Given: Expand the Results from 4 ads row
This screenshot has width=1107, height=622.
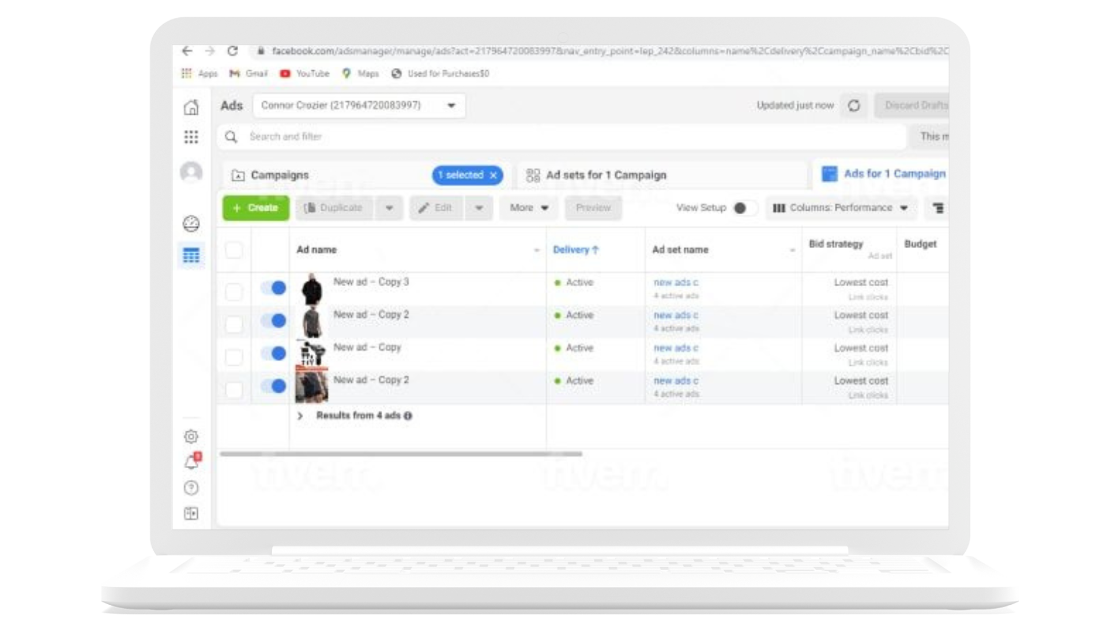Looking at the screenshot, I should pyautogui.click(x=300, y=416).
